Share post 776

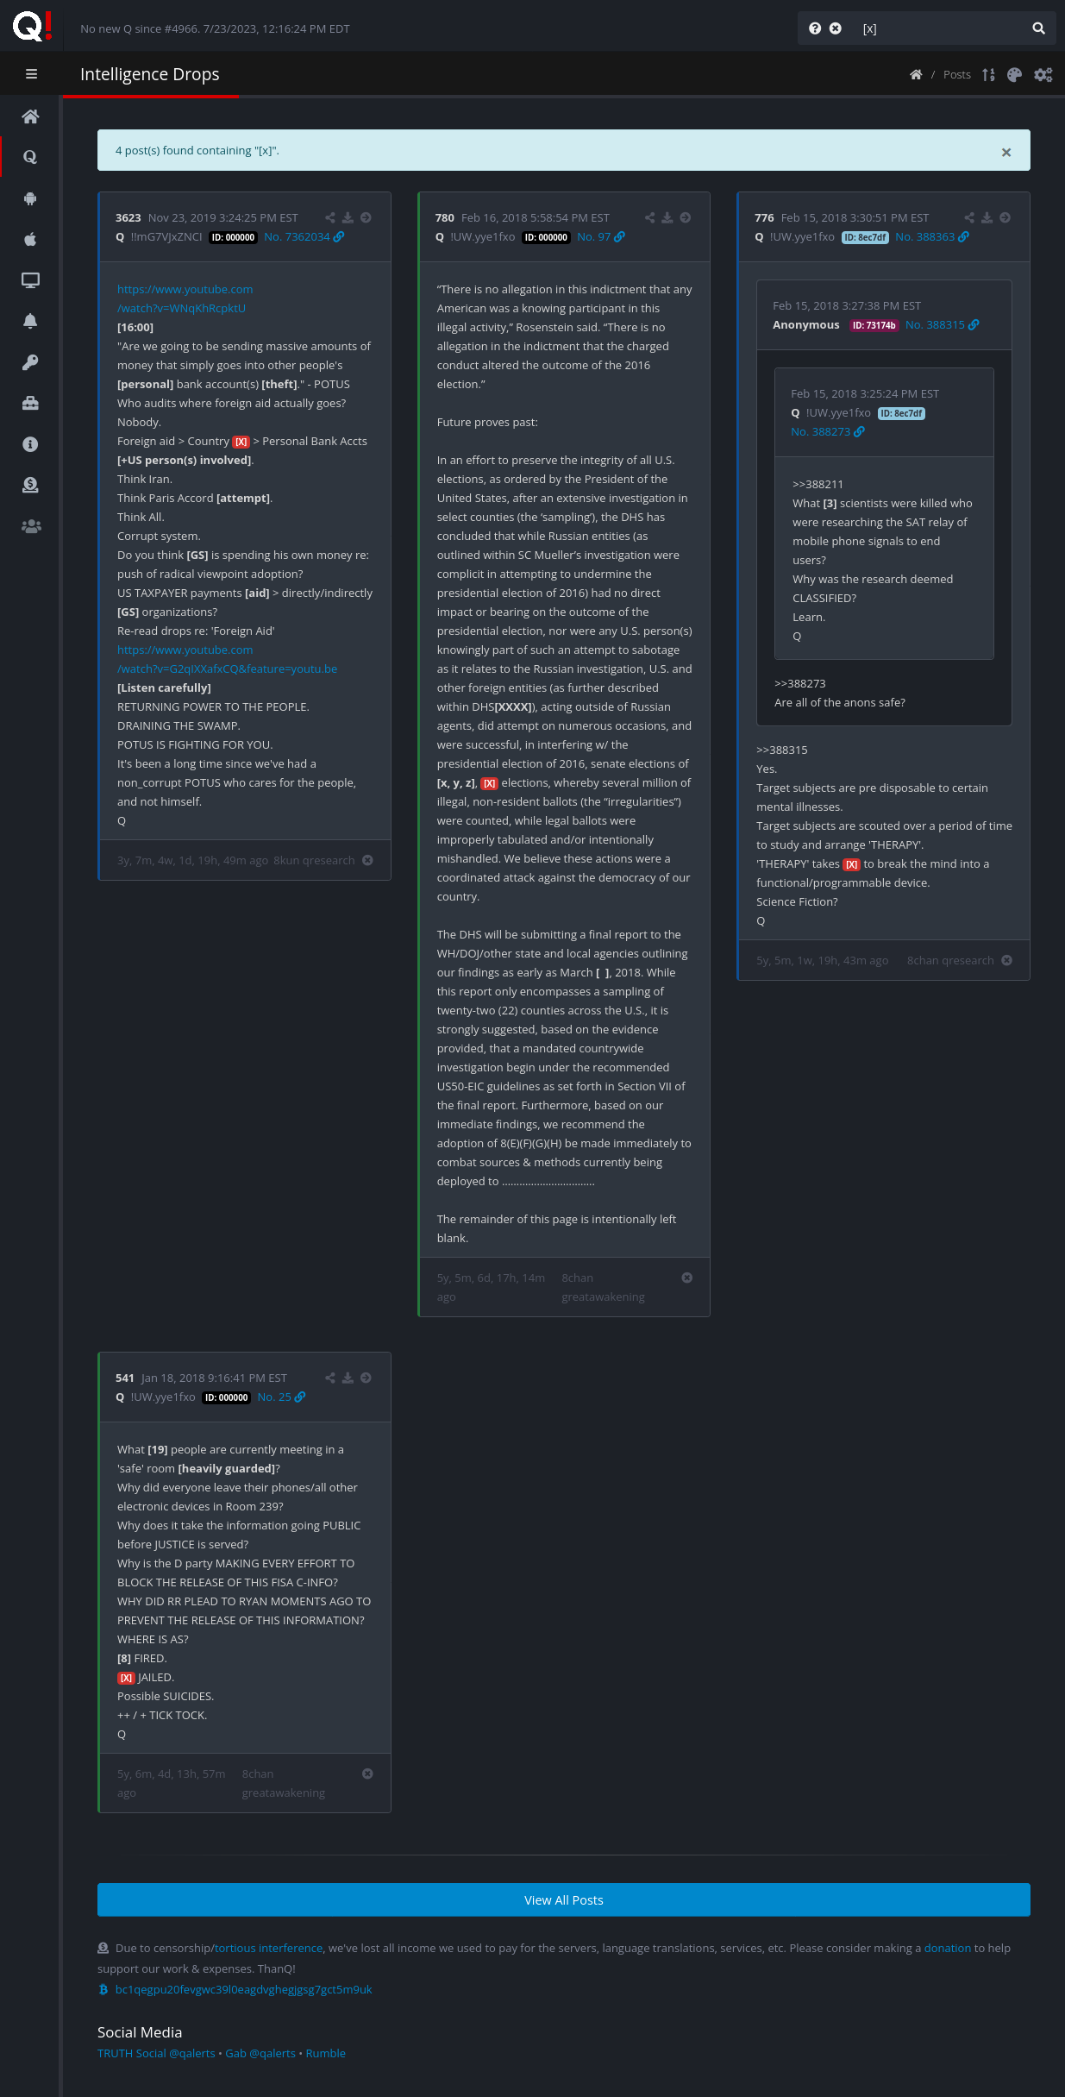pos(969,218)
